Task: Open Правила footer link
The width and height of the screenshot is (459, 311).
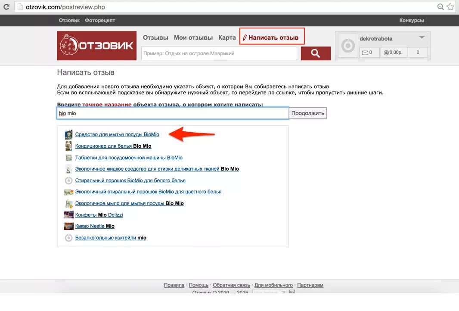Action: click(174, 285)
